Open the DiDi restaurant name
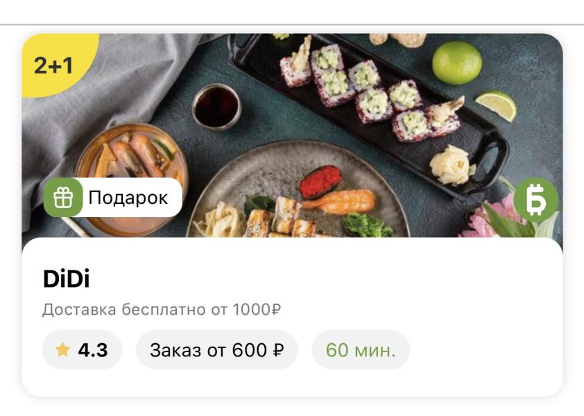This screenshot has height=416, width=584. [67, 279]
